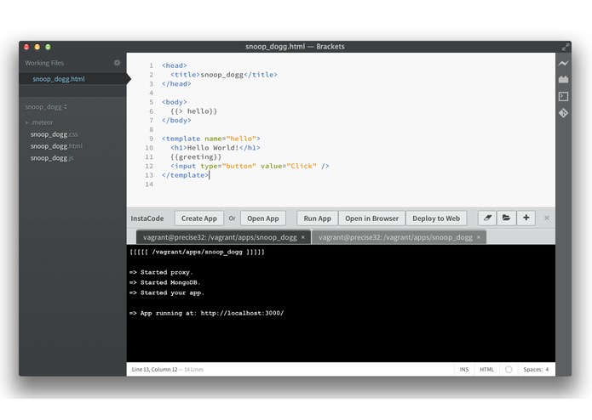Open Git diamond icon in sidebar

[563, 113]
